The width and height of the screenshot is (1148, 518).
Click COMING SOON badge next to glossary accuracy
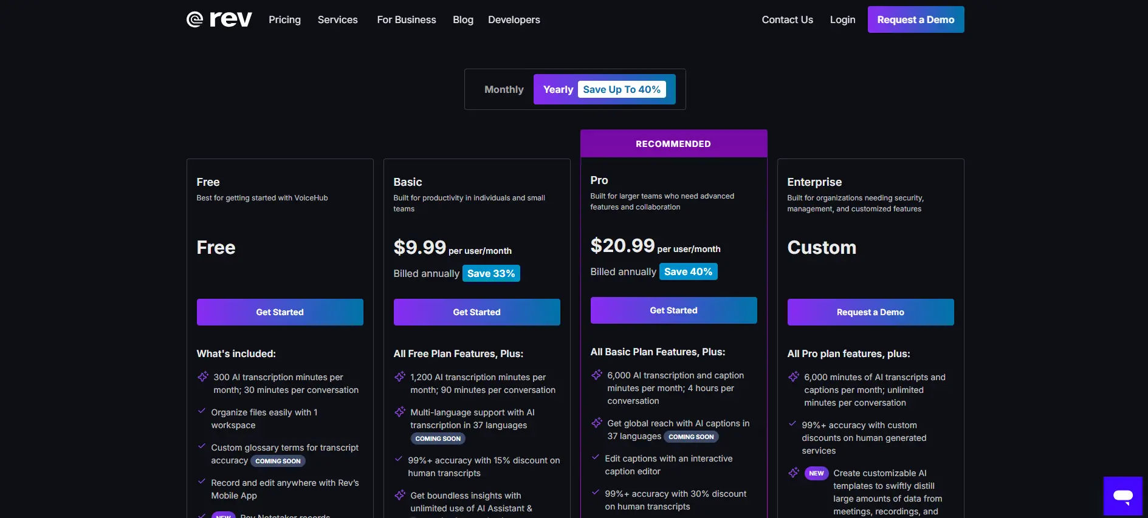[278, 461]
